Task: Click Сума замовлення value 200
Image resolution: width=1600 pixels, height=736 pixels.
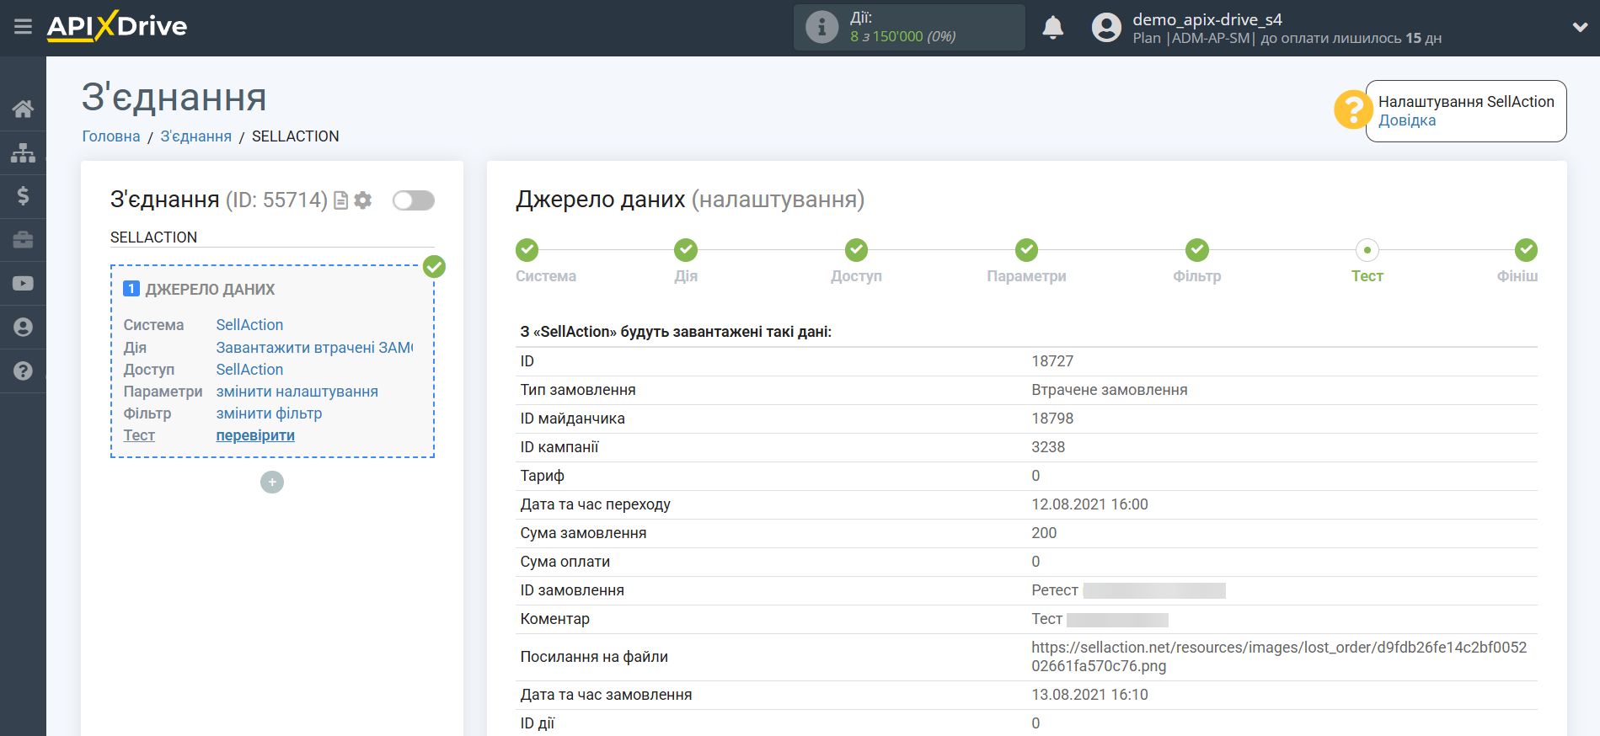Action: click(x=1044, y=533)
